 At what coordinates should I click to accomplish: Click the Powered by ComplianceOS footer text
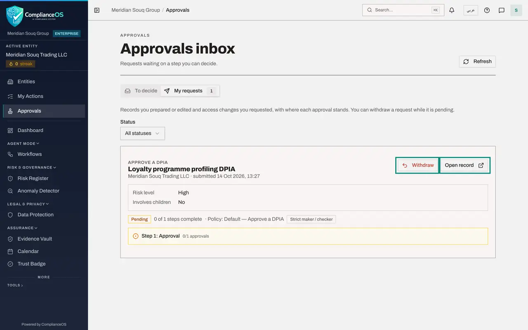pyautogui.click(x=44, y=324)
